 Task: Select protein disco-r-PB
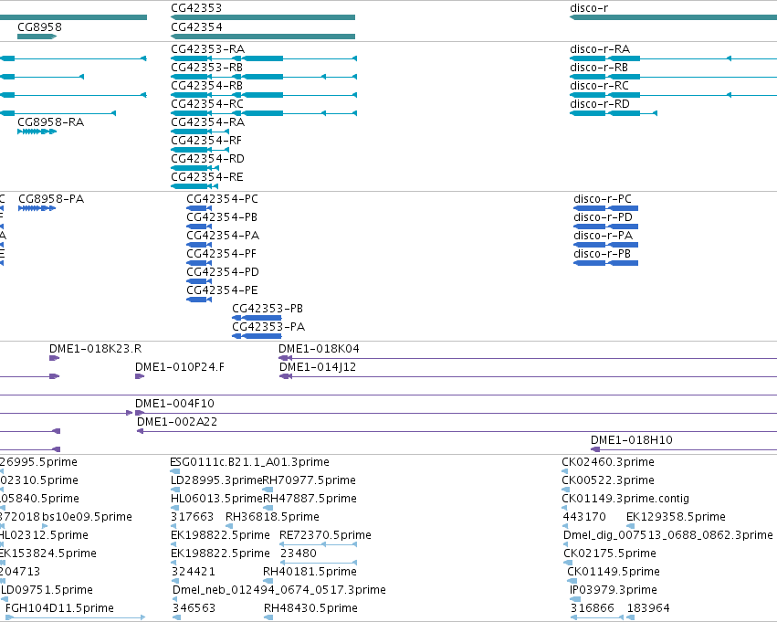(605, 263)
